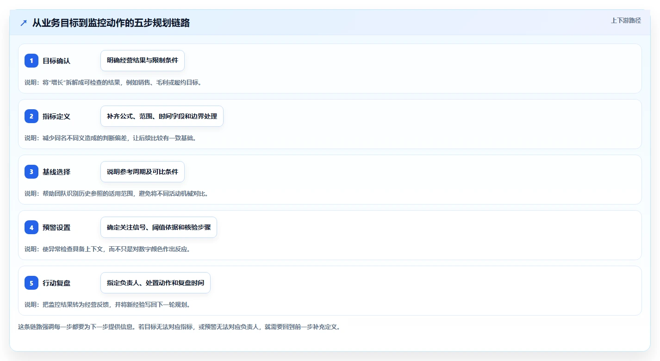Click step number 5 badge
The width and height of the screenshot is (660, 361).
tap(31, 283)
